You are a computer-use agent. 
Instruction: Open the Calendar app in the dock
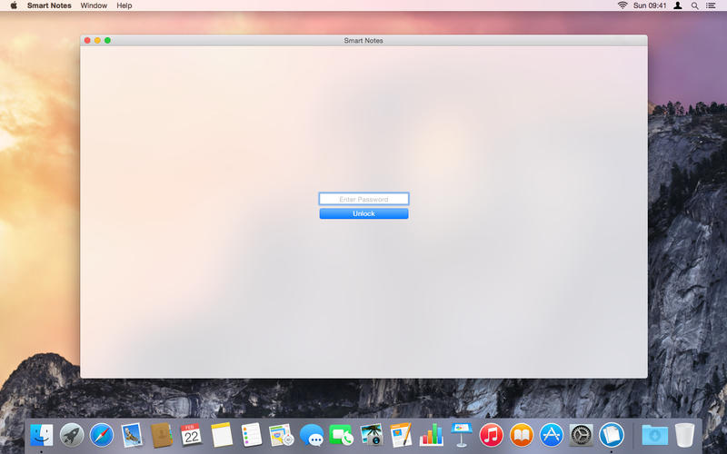192,435
